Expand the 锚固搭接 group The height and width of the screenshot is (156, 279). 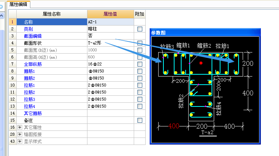[x=20, y=134]
